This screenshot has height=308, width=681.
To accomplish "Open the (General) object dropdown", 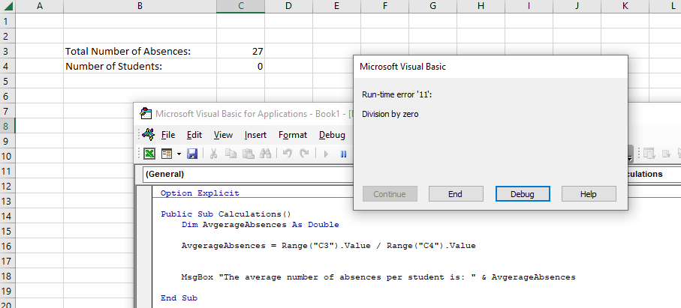I will point(248,174).
